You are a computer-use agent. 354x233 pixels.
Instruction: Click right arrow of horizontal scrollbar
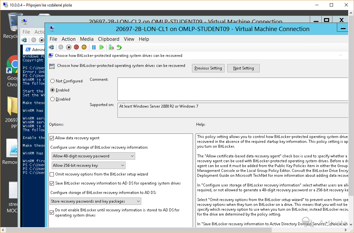[346, 230]
